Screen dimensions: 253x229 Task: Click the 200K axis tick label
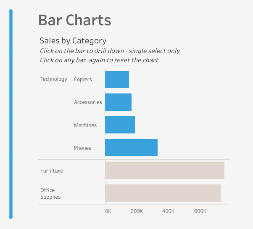(x=137, y=211)
